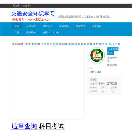Select plate prefix 苏
132x132 pixels.
pyautogui.click(x=54, y=44)
